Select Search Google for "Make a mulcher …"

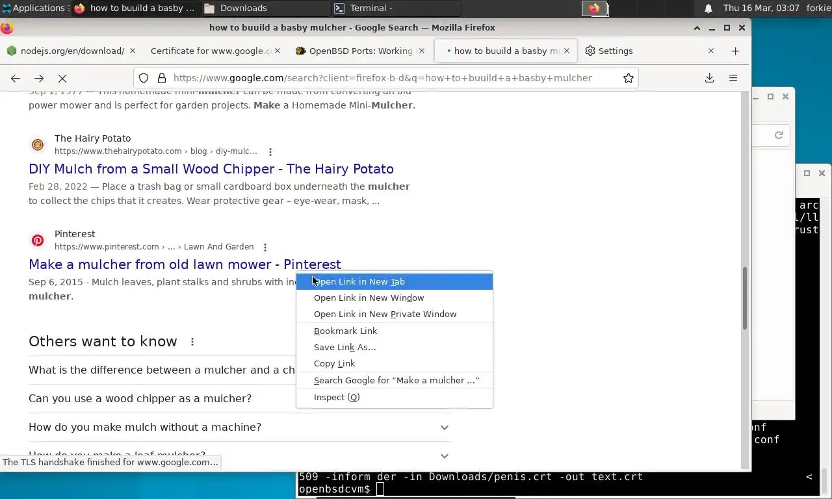[395, 380]
